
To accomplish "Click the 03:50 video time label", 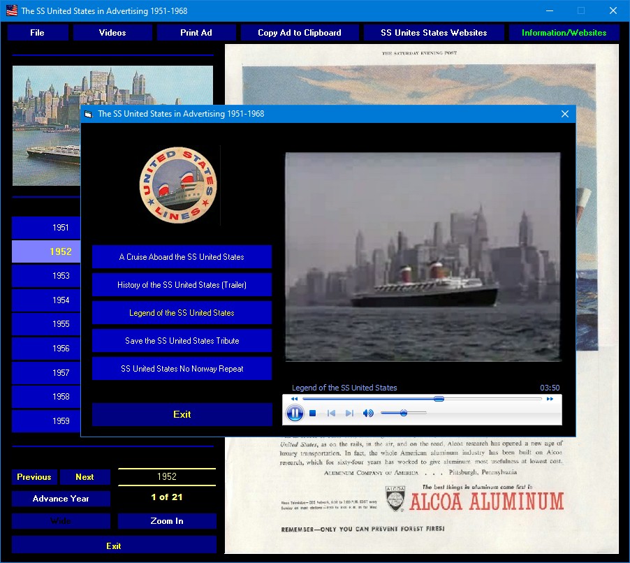I will [x=549, y=388].
